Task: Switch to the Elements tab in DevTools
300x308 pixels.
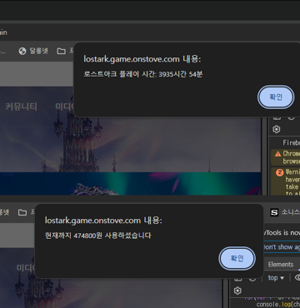Action: [281, 265]
